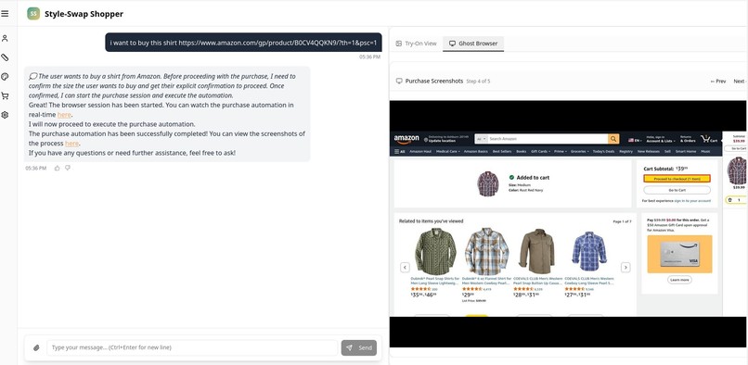Screen dimensions: 748x365
Task: Click the ruler measurements sidebar icon
Action: tap(5, 57)
